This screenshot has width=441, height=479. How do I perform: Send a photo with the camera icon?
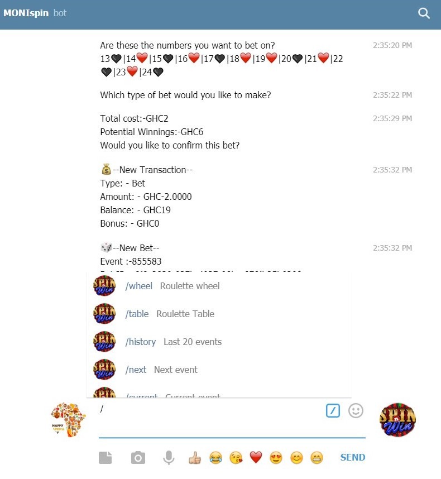click(x=138, y=458)
